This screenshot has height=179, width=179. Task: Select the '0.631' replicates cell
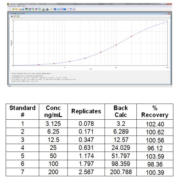(x=86, y=148)
